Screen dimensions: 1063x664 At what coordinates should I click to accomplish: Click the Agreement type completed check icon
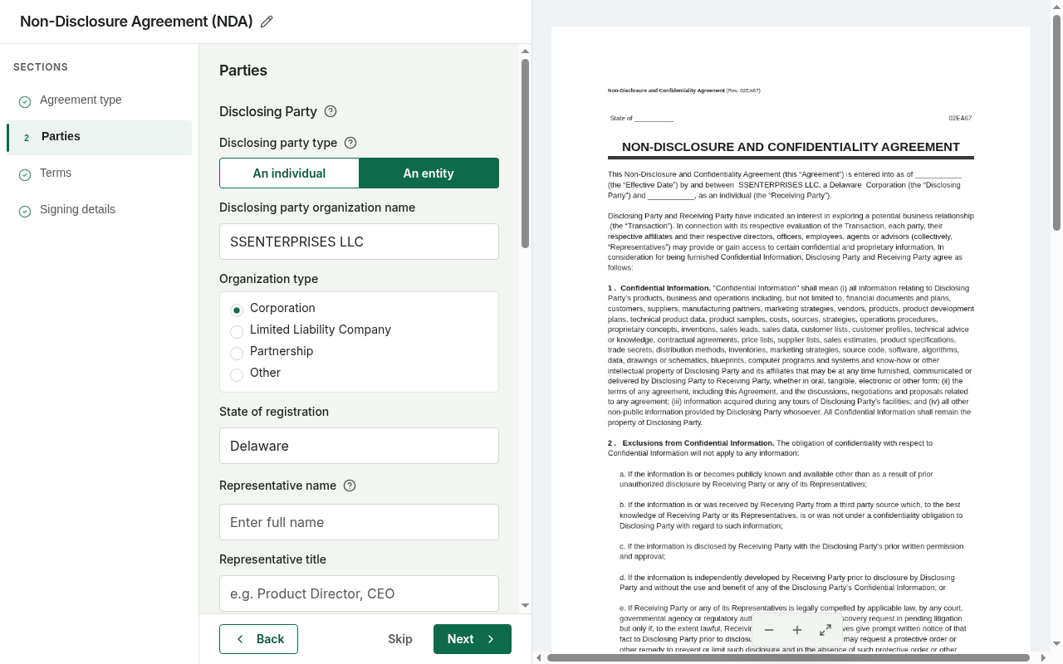[x=25, y=101]
